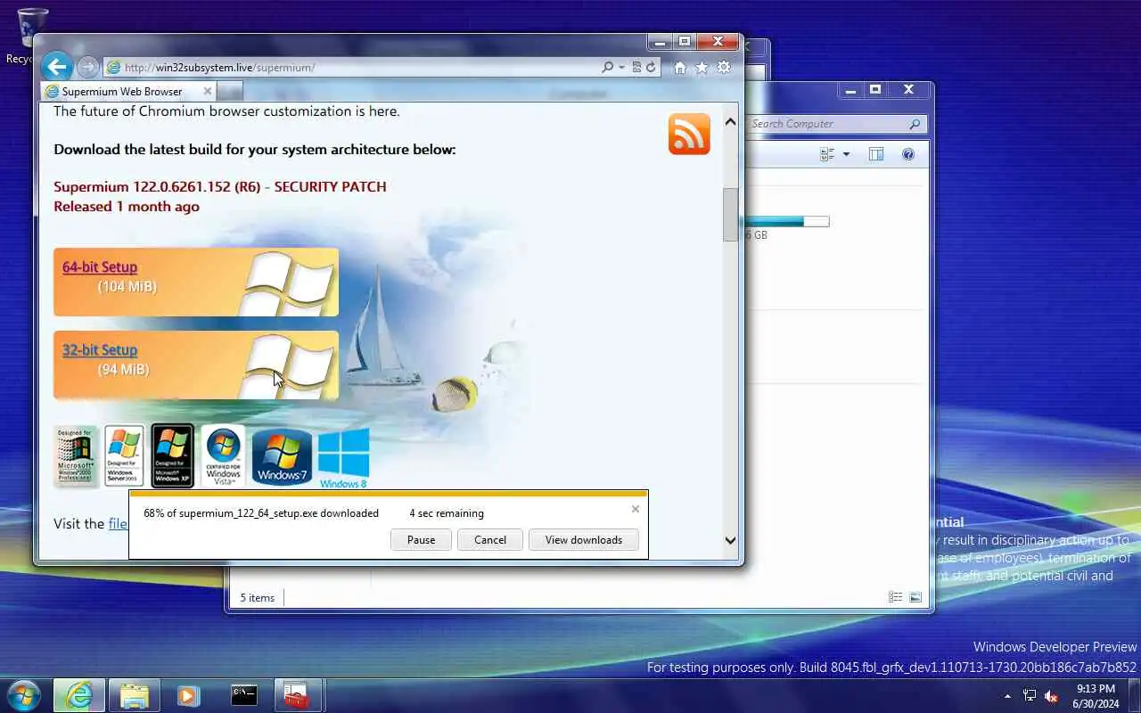Switch to details view in Explorer status bar
1141x713 pixels.
click(896, 597)
